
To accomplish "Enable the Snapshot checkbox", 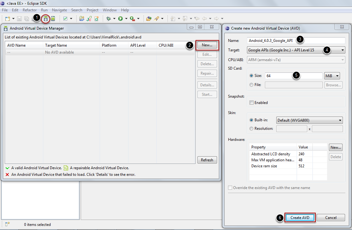I will pos(252,102).
